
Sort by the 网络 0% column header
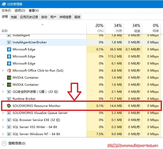coord(151,28)
